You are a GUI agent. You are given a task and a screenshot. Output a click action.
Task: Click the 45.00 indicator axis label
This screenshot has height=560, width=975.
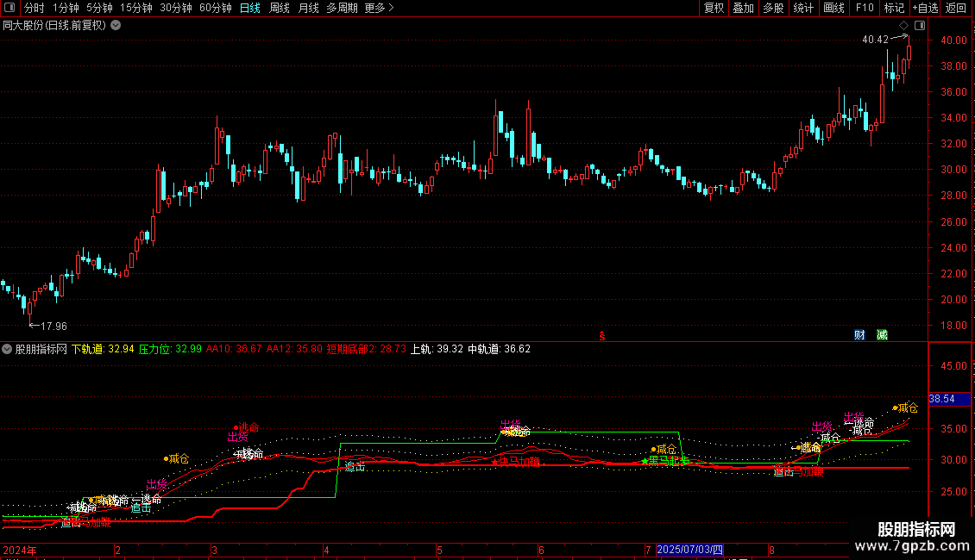coord(953,365)
